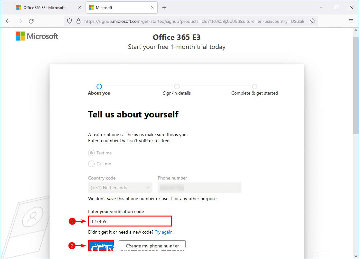Click Change my phone number button

coord(152,246)
